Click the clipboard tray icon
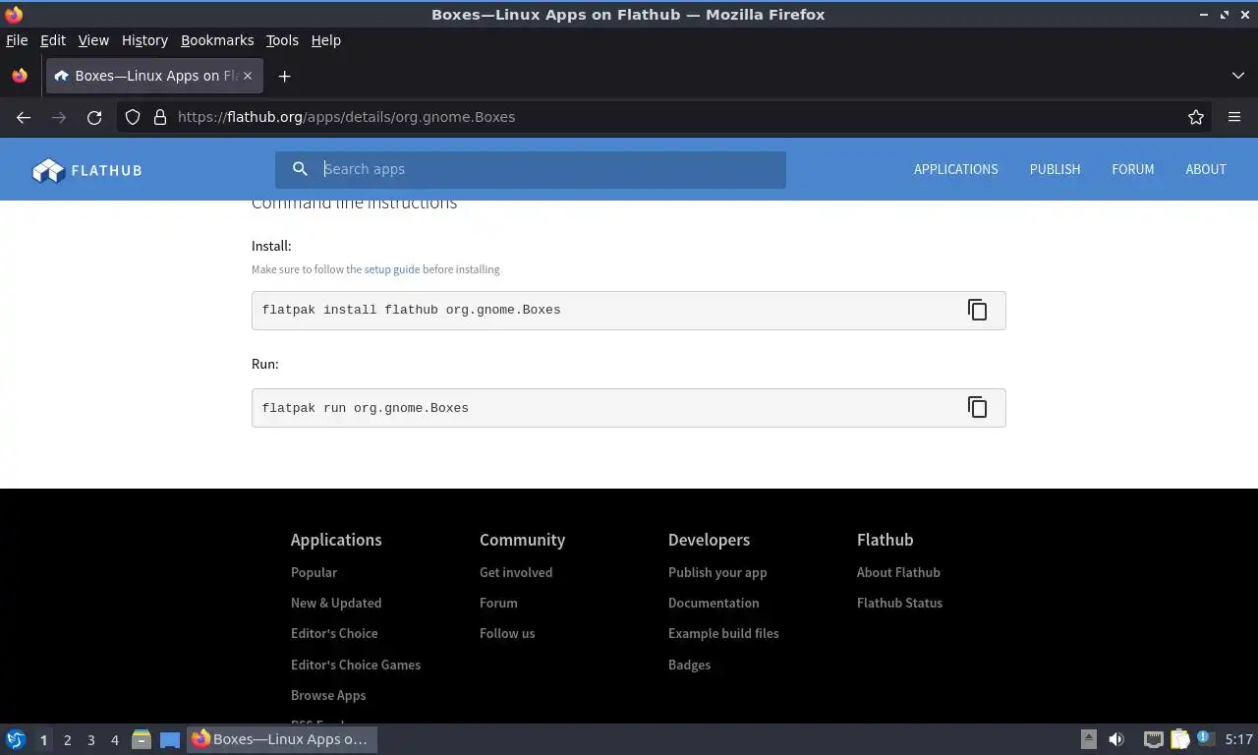1258x755 pixels. pyautogui.click(x=1179, y=739)
